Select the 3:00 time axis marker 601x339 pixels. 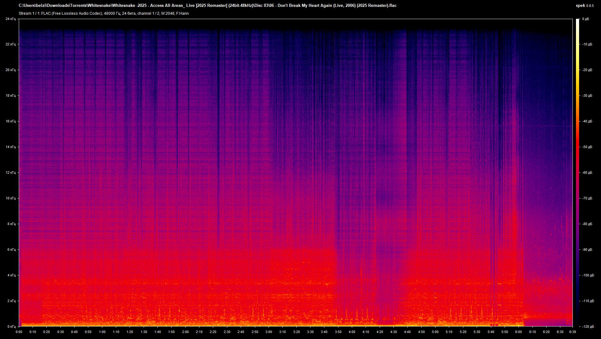tap(269, 332)
